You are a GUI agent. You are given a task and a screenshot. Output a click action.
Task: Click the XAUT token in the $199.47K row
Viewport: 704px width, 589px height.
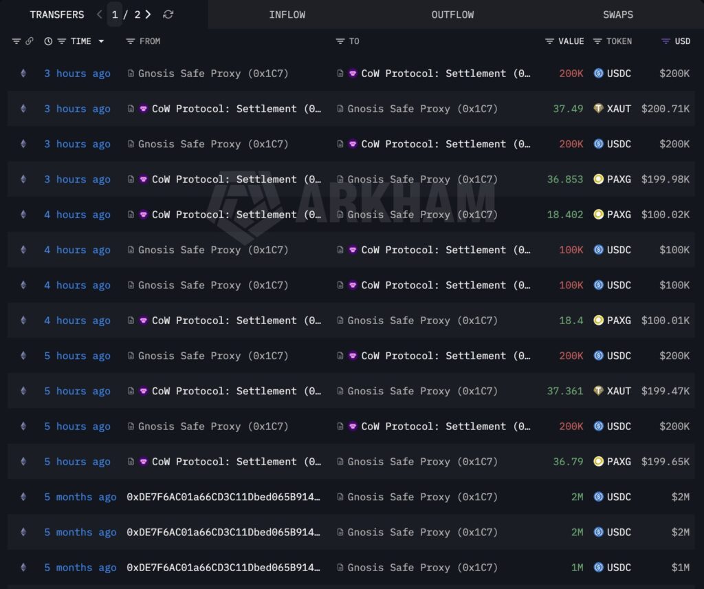[x=612, y=391]
